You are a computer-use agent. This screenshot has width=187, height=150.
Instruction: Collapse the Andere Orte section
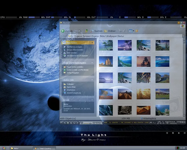93,80
